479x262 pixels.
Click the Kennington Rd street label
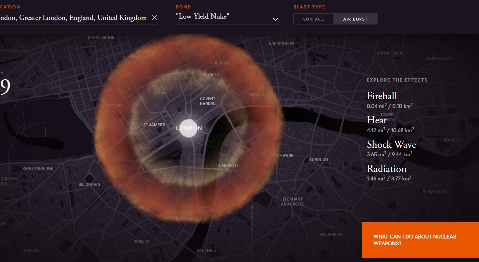point(253,218)
